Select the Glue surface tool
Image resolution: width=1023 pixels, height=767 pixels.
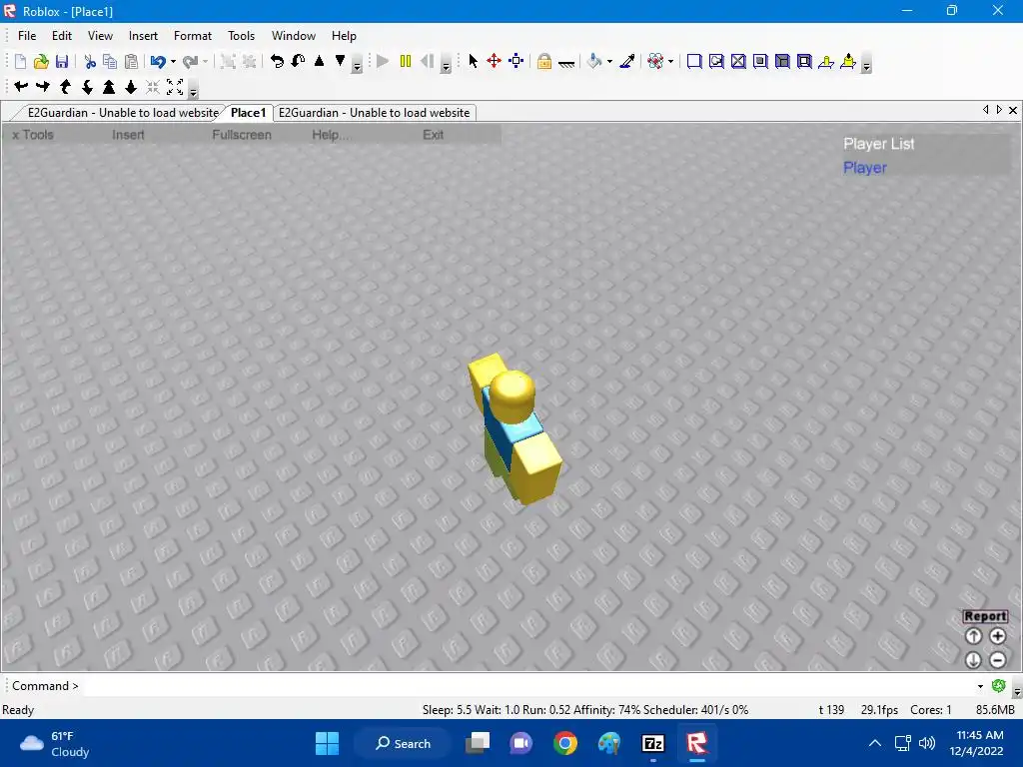[716, 61]
